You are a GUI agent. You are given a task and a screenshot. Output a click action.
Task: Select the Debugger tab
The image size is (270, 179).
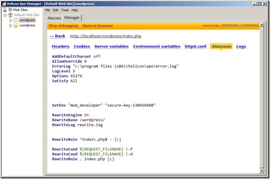click(x=72, y=18)
